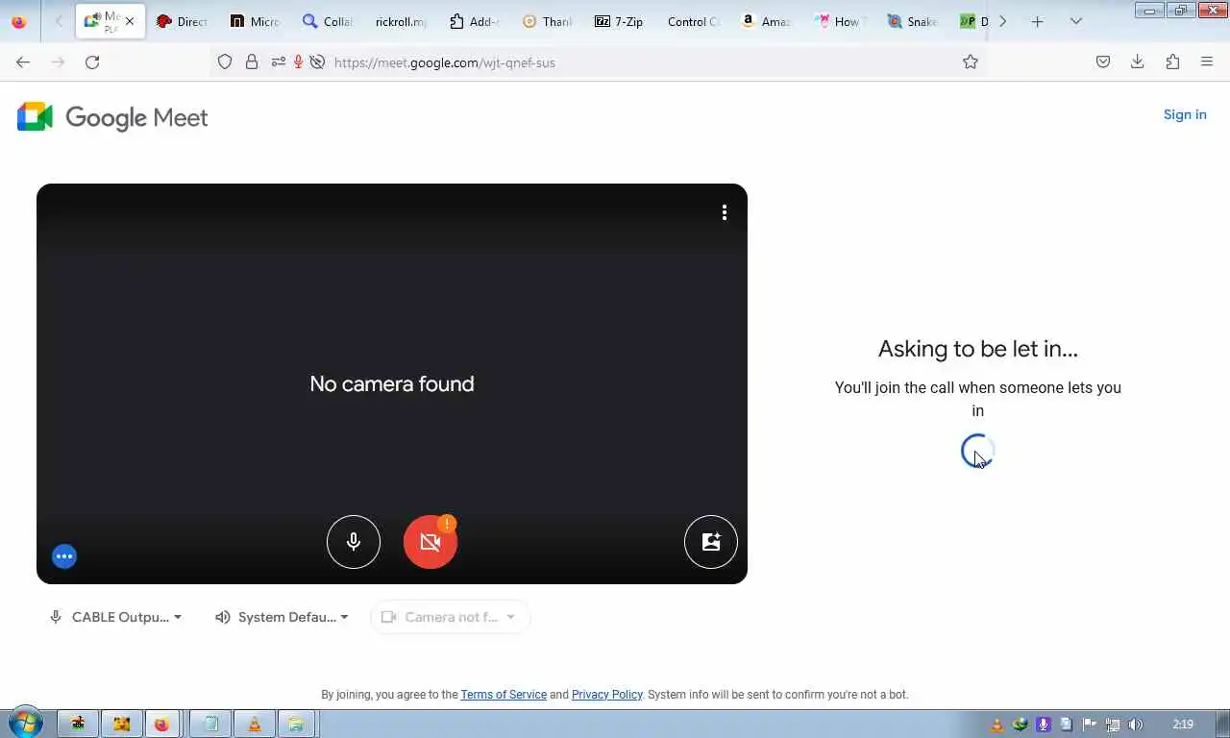This screenshot has height=738, width=1230.
Task: Open the List all tabs dropdown
Action: pyautogui.click(x=1076, y=21)
